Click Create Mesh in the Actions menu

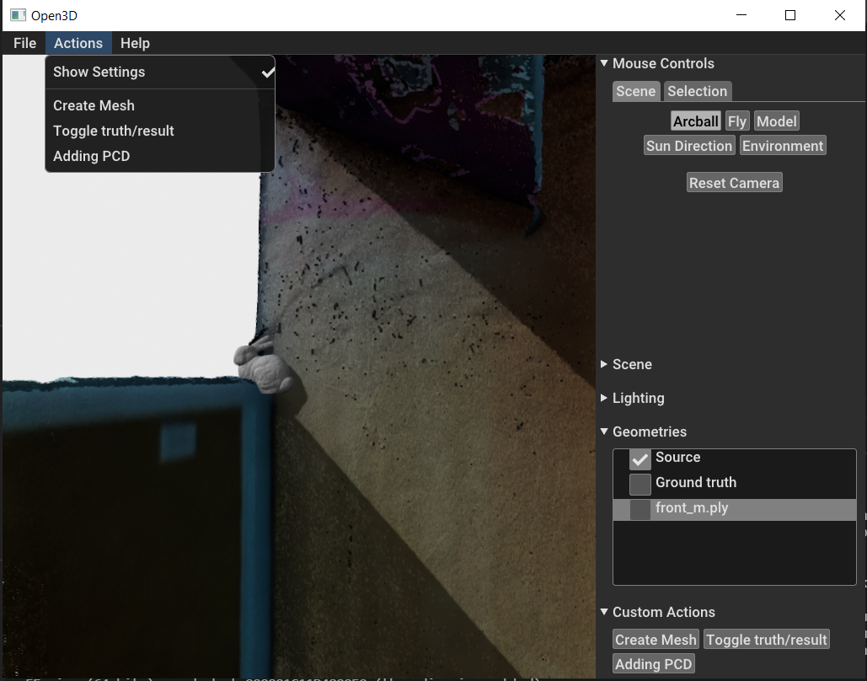click(x=94, y=105)
